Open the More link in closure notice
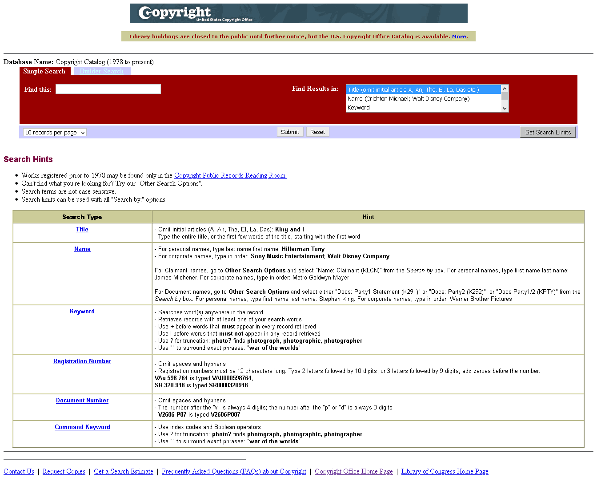This screenshot has width=597, height=482. [459, 36]
